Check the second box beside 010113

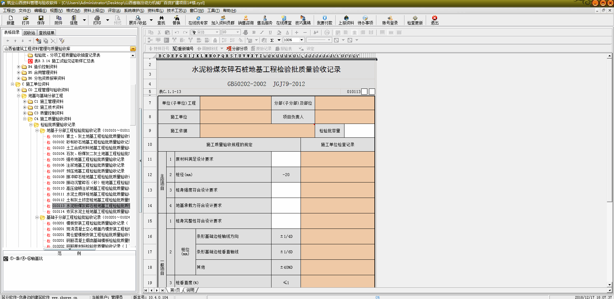pyautogui.click(x=372, y=92)
